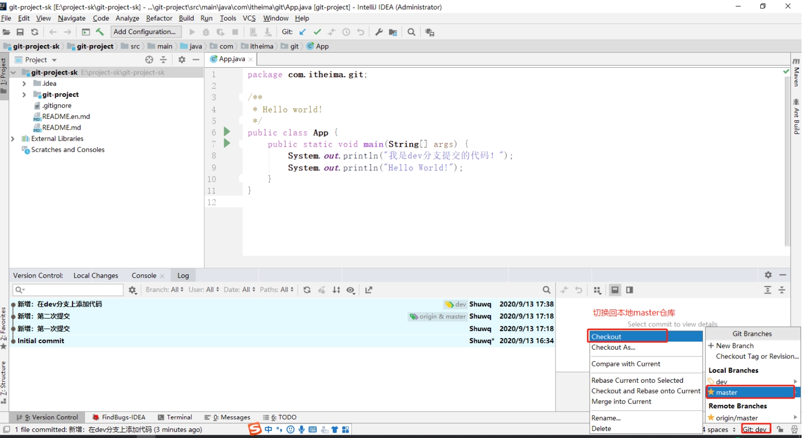Click the Git Commit checkmark icon
The image size is (802, 438).
[317, 32]
